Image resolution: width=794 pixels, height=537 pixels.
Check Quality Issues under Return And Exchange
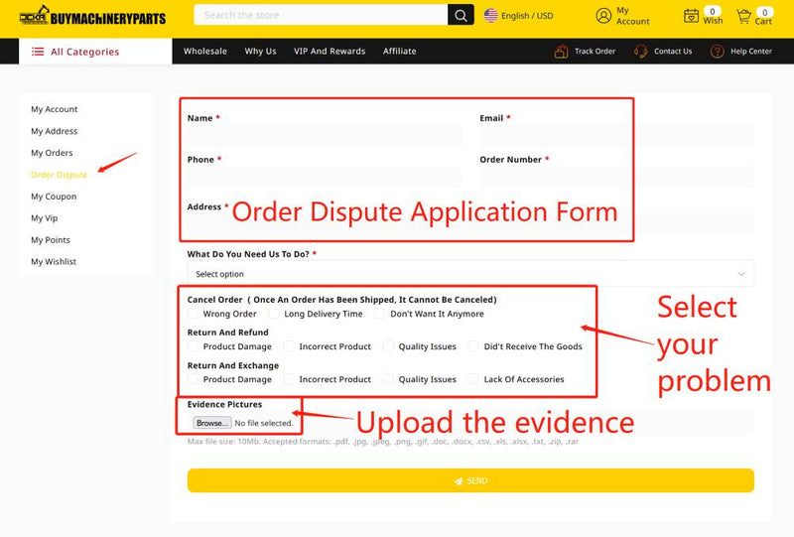(x=388, y=379)
